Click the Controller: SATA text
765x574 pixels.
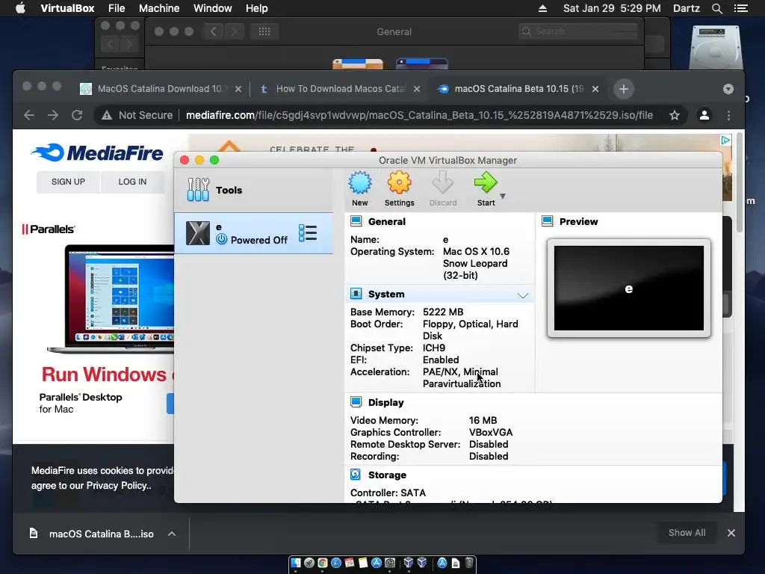(x=388, y=493)
